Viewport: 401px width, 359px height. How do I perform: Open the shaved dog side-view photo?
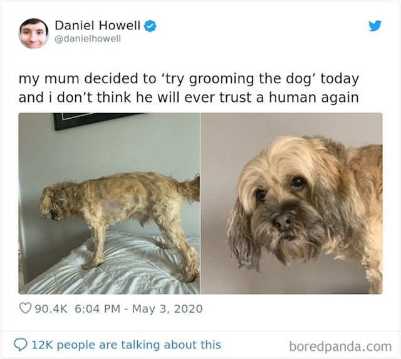click(109, 203)
